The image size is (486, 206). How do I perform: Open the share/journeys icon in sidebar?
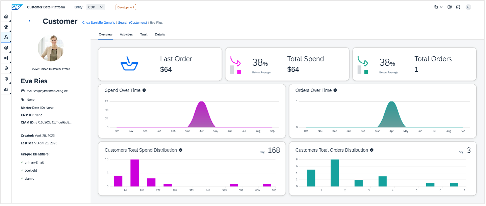click(6, 58)
